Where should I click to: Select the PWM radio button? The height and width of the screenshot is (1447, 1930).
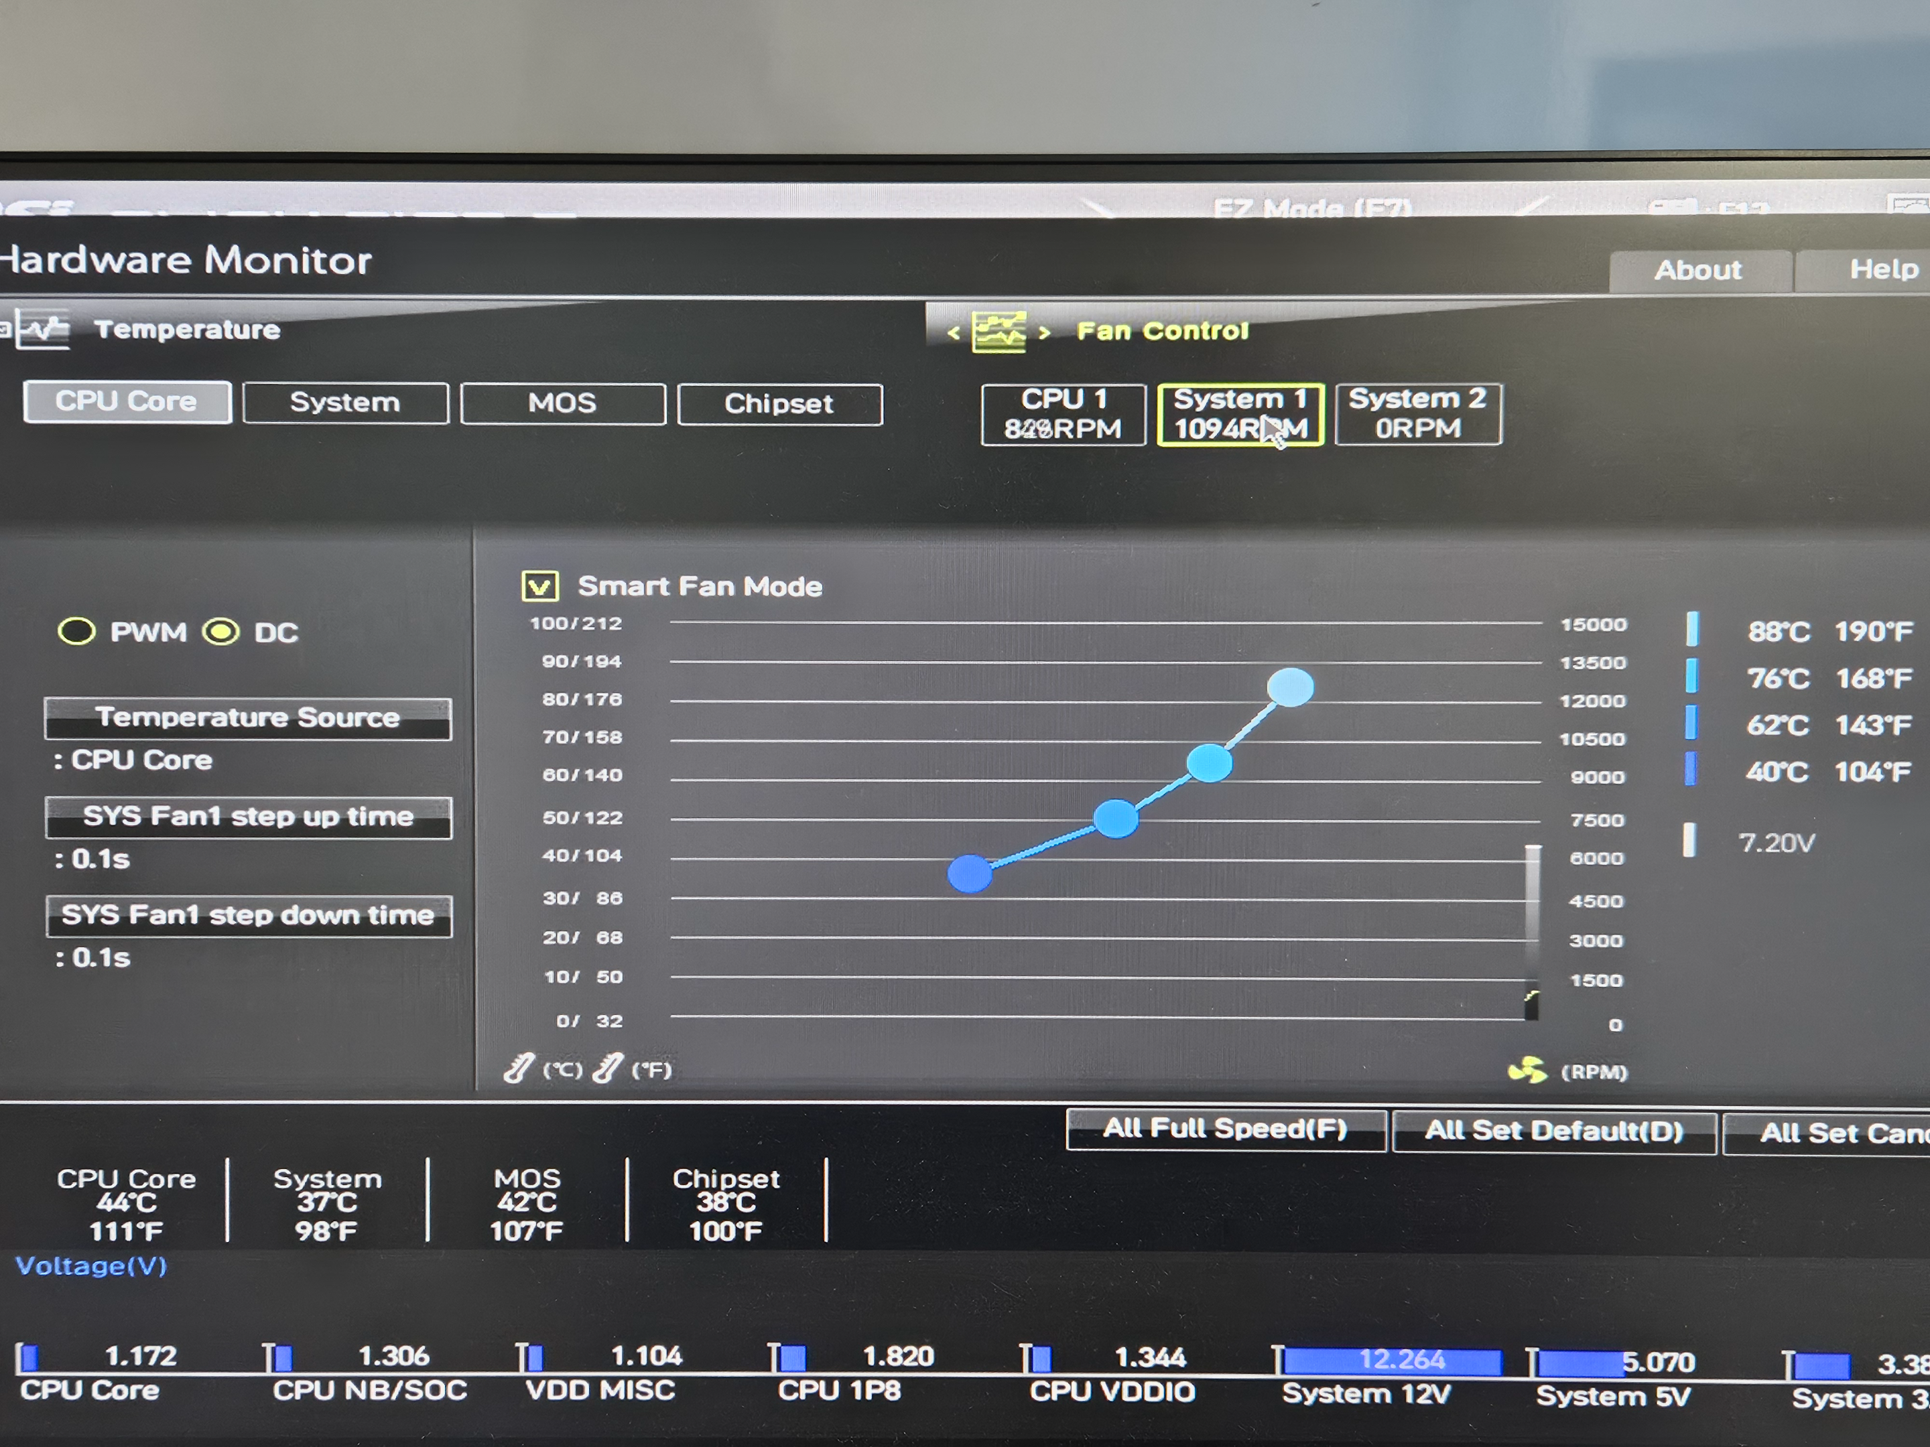click(x=76, y=630)
